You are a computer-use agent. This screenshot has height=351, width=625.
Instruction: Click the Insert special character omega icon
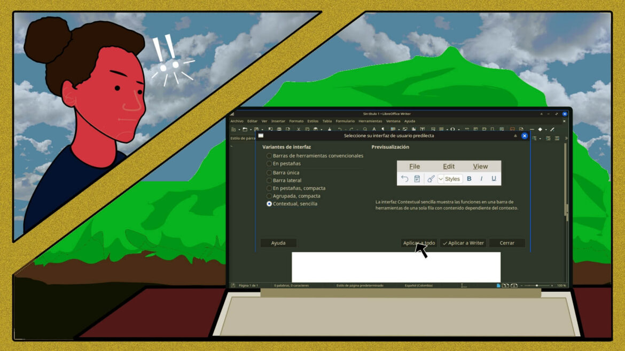(452, 129)
